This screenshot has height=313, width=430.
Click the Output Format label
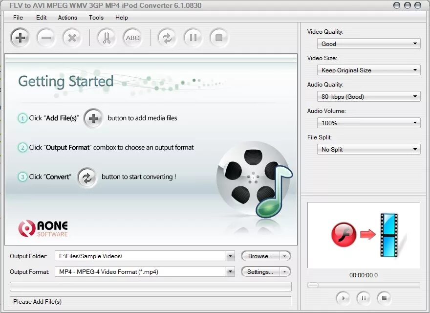[30, 272]
